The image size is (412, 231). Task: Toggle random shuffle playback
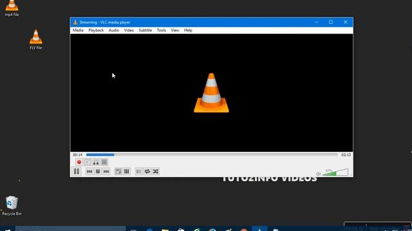tap(156, 171)
